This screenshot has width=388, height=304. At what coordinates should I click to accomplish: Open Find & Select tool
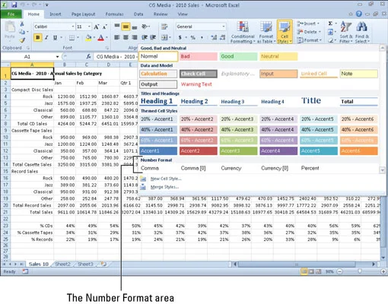pos(362,33)
